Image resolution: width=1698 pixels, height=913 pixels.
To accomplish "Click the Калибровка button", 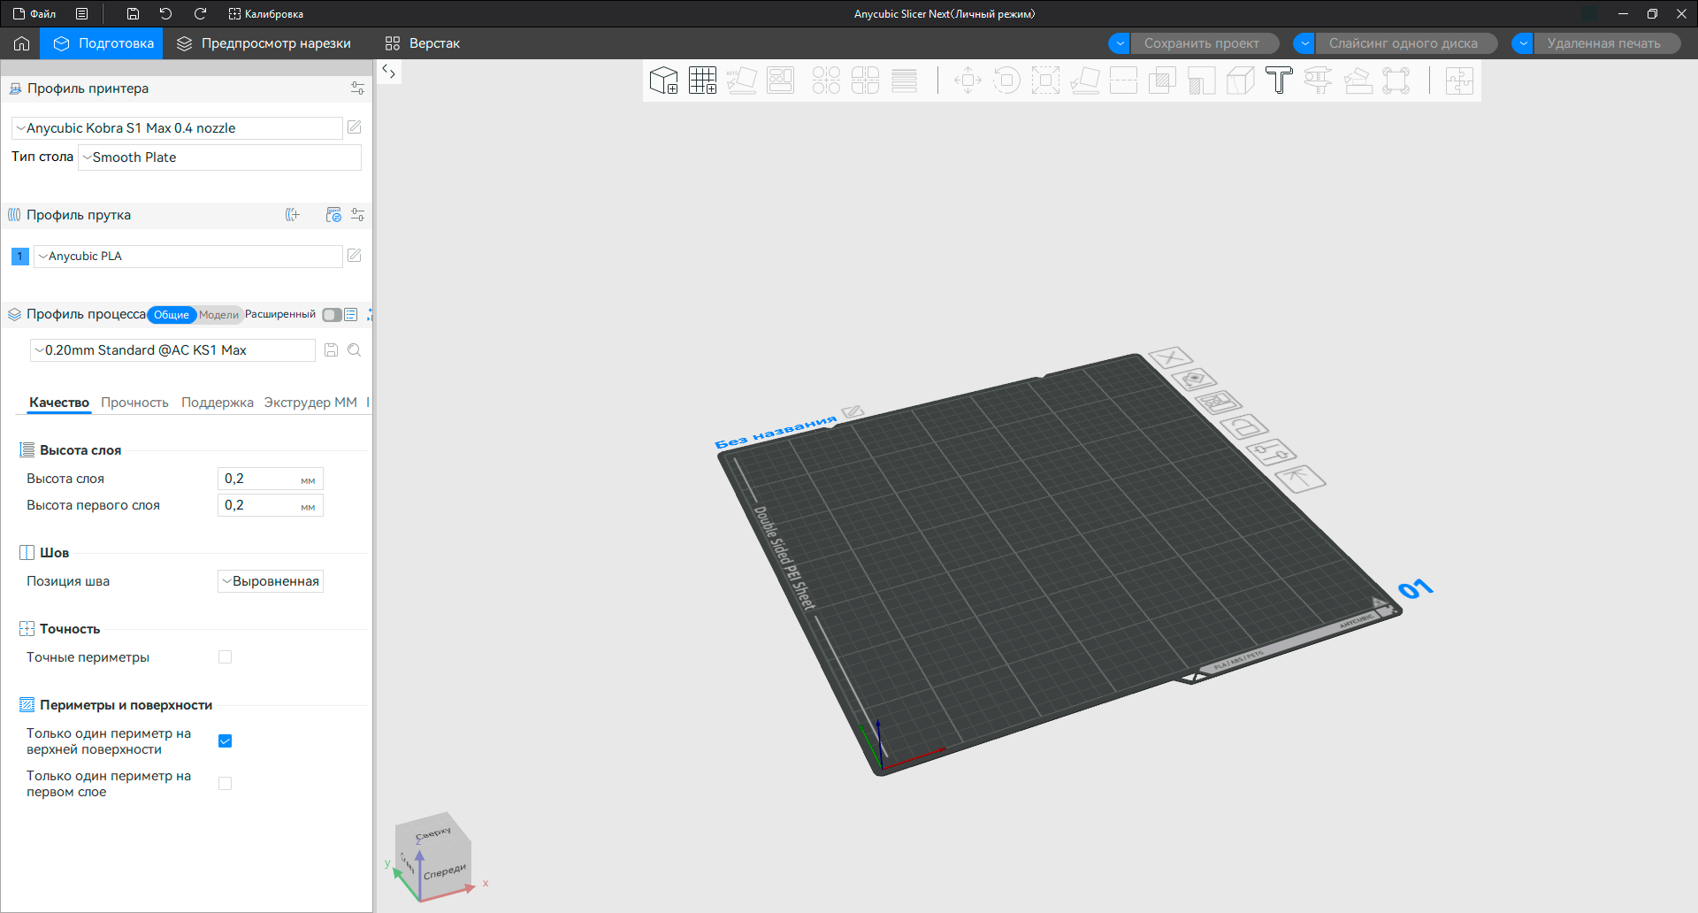I will (266, 14).
